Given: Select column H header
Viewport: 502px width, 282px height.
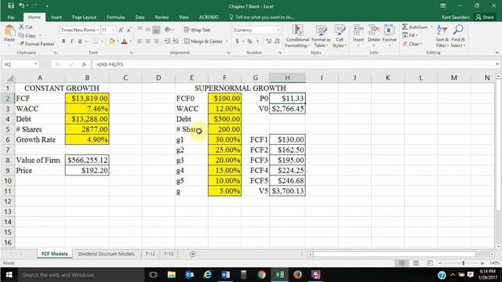Looking at the screenshot, I should pyautogui.click(x=287, y=78).
